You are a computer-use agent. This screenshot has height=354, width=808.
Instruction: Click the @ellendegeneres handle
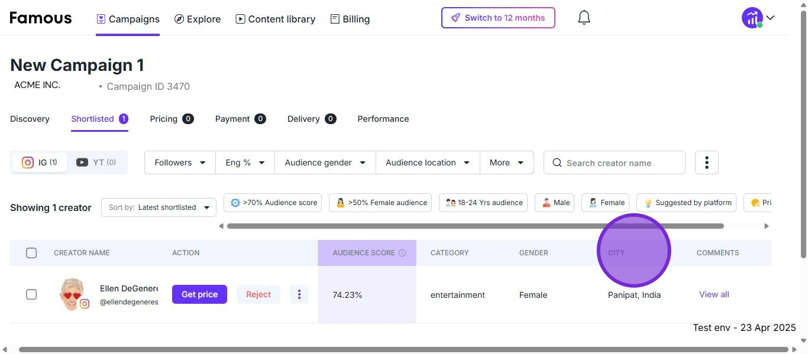129,302
